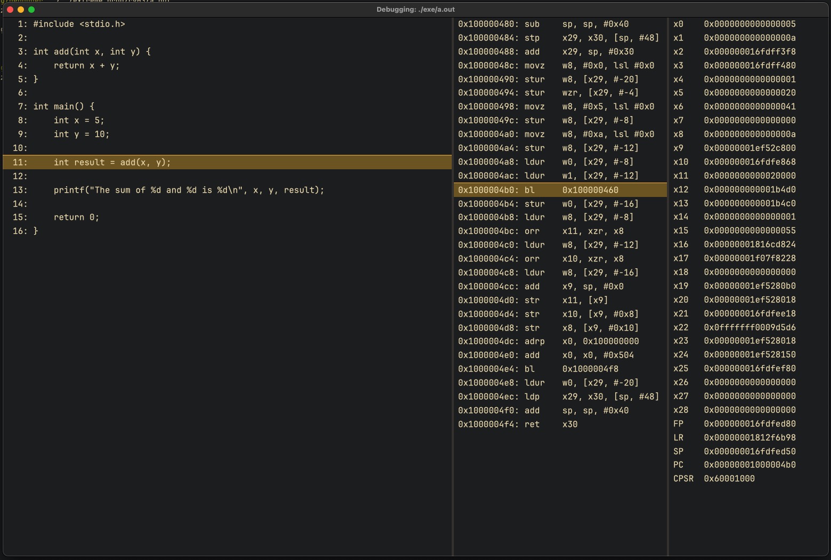Click the stur w0 instruction at 0x1000004b4
Screen dimensions: 831x560
[x=560, y=204]
